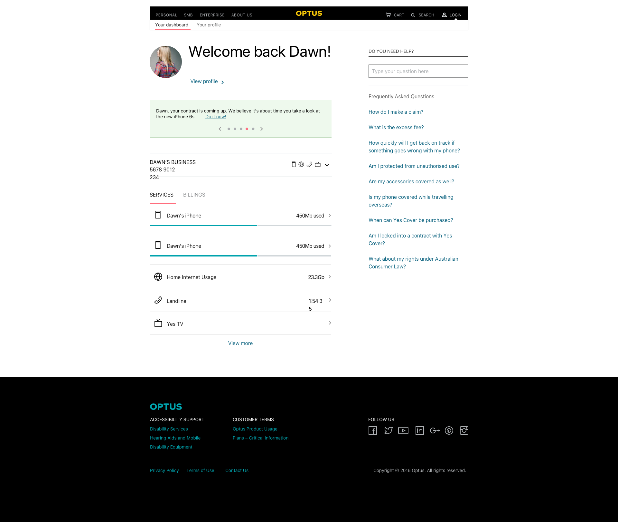The width and height of the screenshot is (618, 522).
Task: Open Yes TV details chevron
Action: [330, 323]
